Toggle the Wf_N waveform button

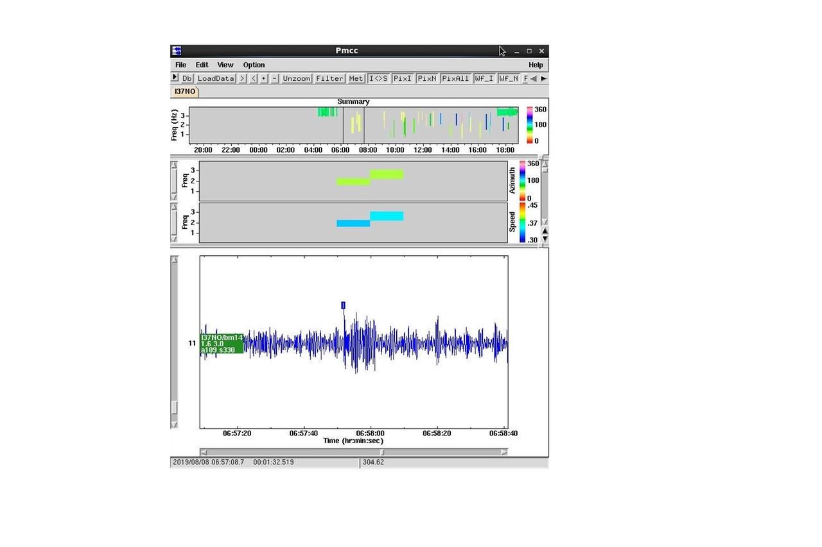[509, 78]
